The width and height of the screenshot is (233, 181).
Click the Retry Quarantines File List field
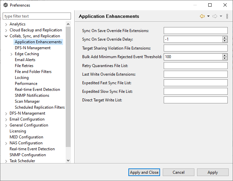point(195,65)
